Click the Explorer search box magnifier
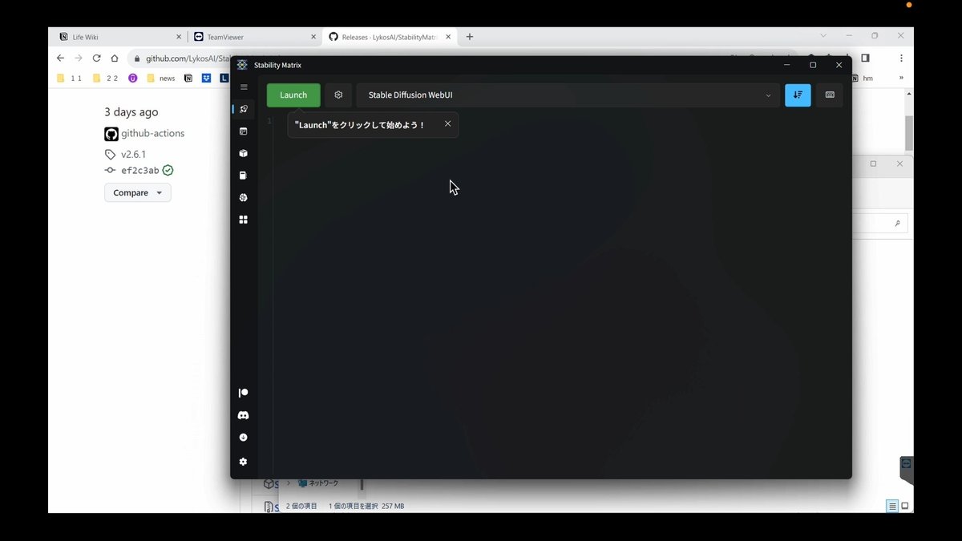The height and width of the screenshot is (541, 962). click(x=897, y=224)
